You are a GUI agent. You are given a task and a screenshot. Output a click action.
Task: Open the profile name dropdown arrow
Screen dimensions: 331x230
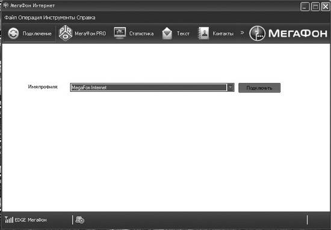230,87
